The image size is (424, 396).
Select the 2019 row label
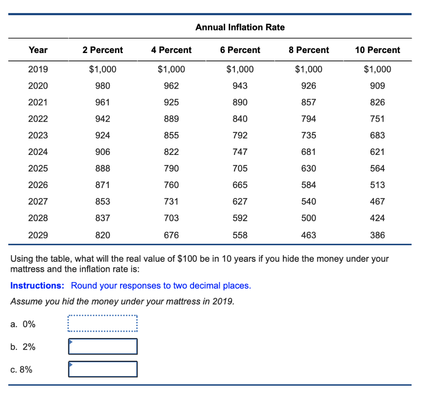pyautogui.click(x=38, y=69)
